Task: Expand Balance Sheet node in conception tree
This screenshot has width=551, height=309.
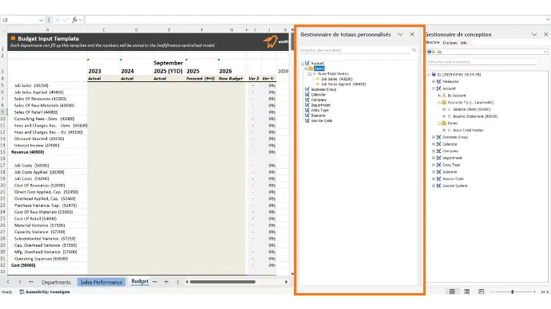Action: 444,109
